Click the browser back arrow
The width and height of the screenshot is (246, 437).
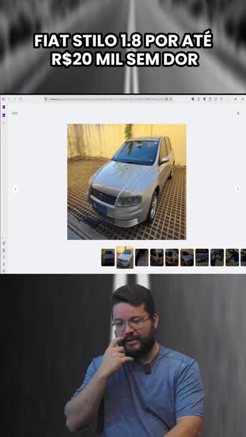coord(9,99)
